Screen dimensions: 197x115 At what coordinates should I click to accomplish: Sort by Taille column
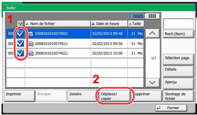tap(136, 24)
